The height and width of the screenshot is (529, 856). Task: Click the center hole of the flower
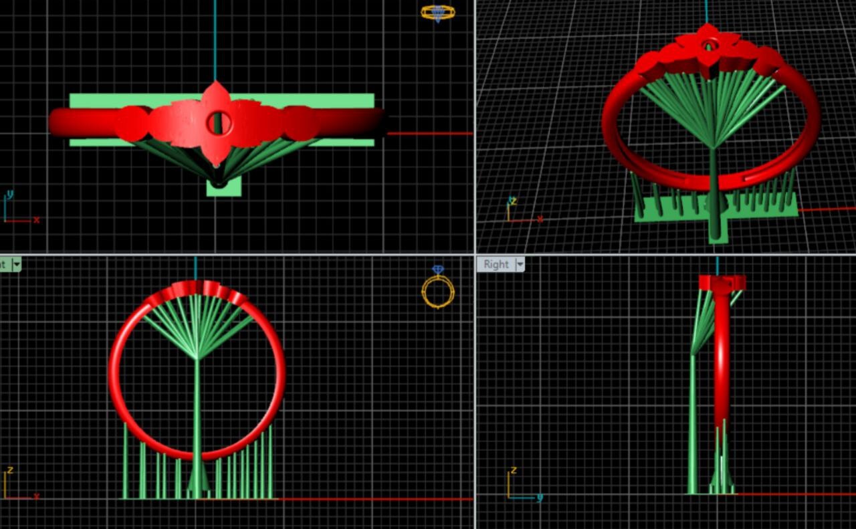coord(219,123)
